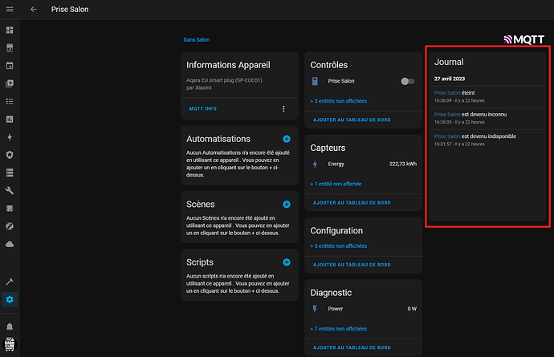Image resolution: width=554 pixels, height=357 pixels.
Task: Click the Energy sensor lightning icon
Action: (315, 164)
